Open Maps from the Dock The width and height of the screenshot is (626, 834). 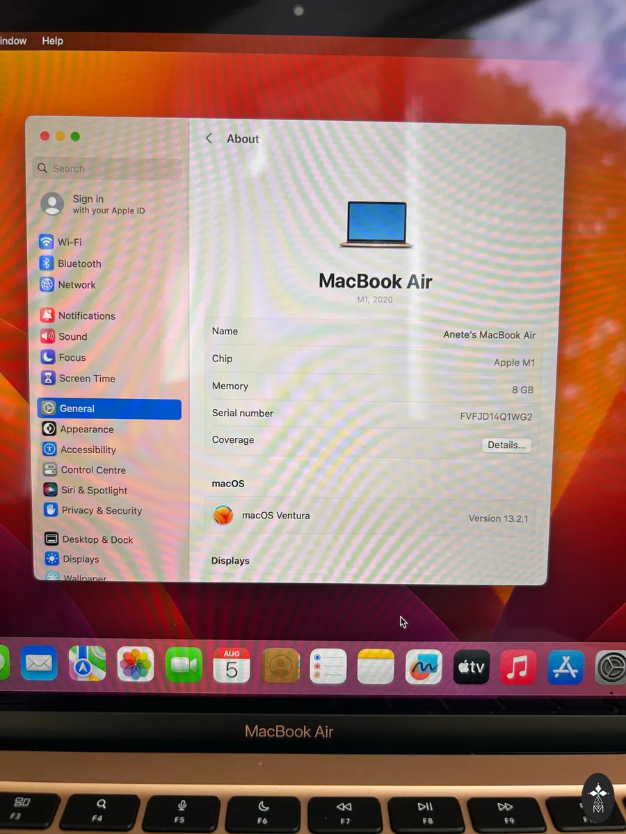[88, 664]
